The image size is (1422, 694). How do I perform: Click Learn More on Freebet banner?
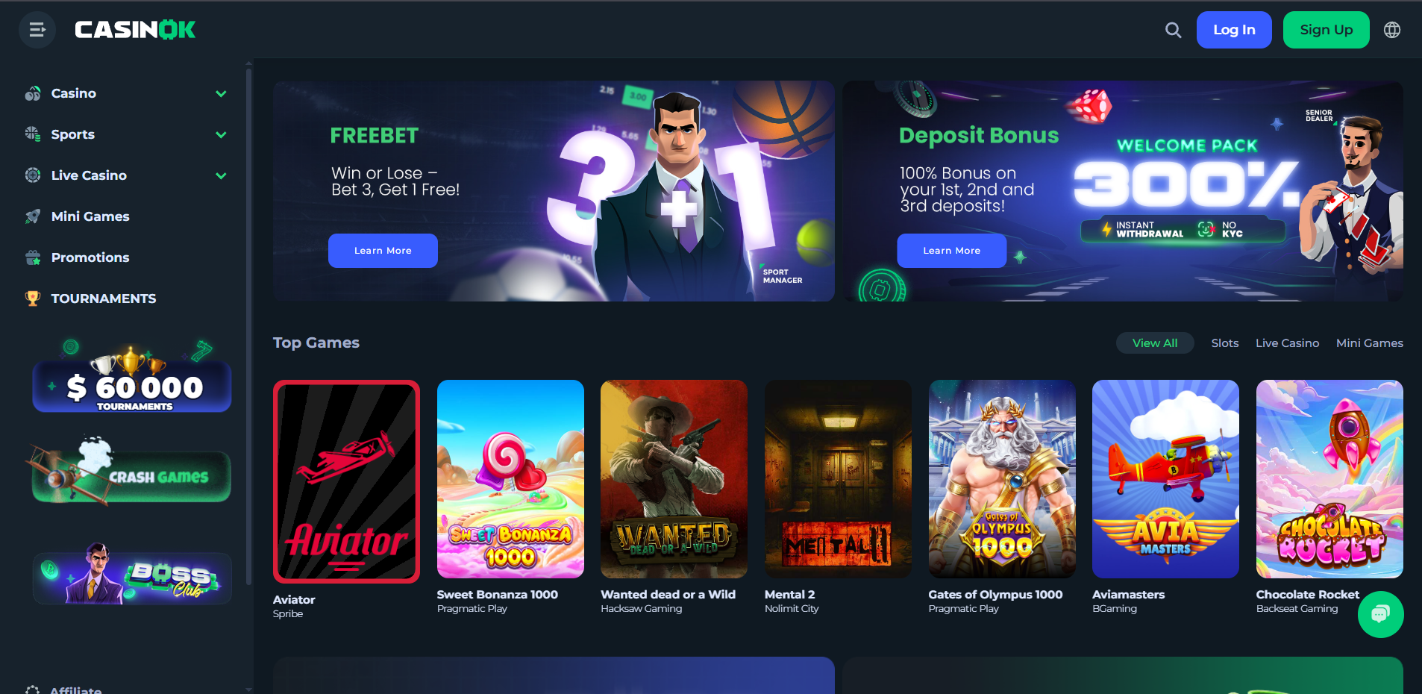click(x=383, y=251)
